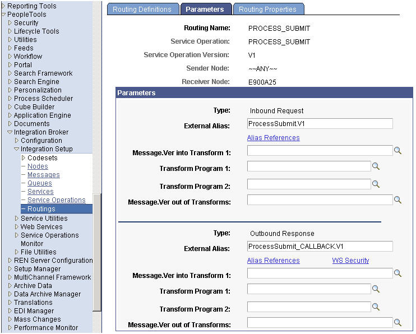Viewport: 416px width, 334px height.
Task: Open Alias References under Outbound Response
Action: click(x=273, y=261)
